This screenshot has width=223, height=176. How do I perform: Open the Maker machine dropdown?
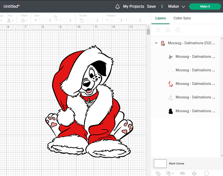click(x=176, y=6)
